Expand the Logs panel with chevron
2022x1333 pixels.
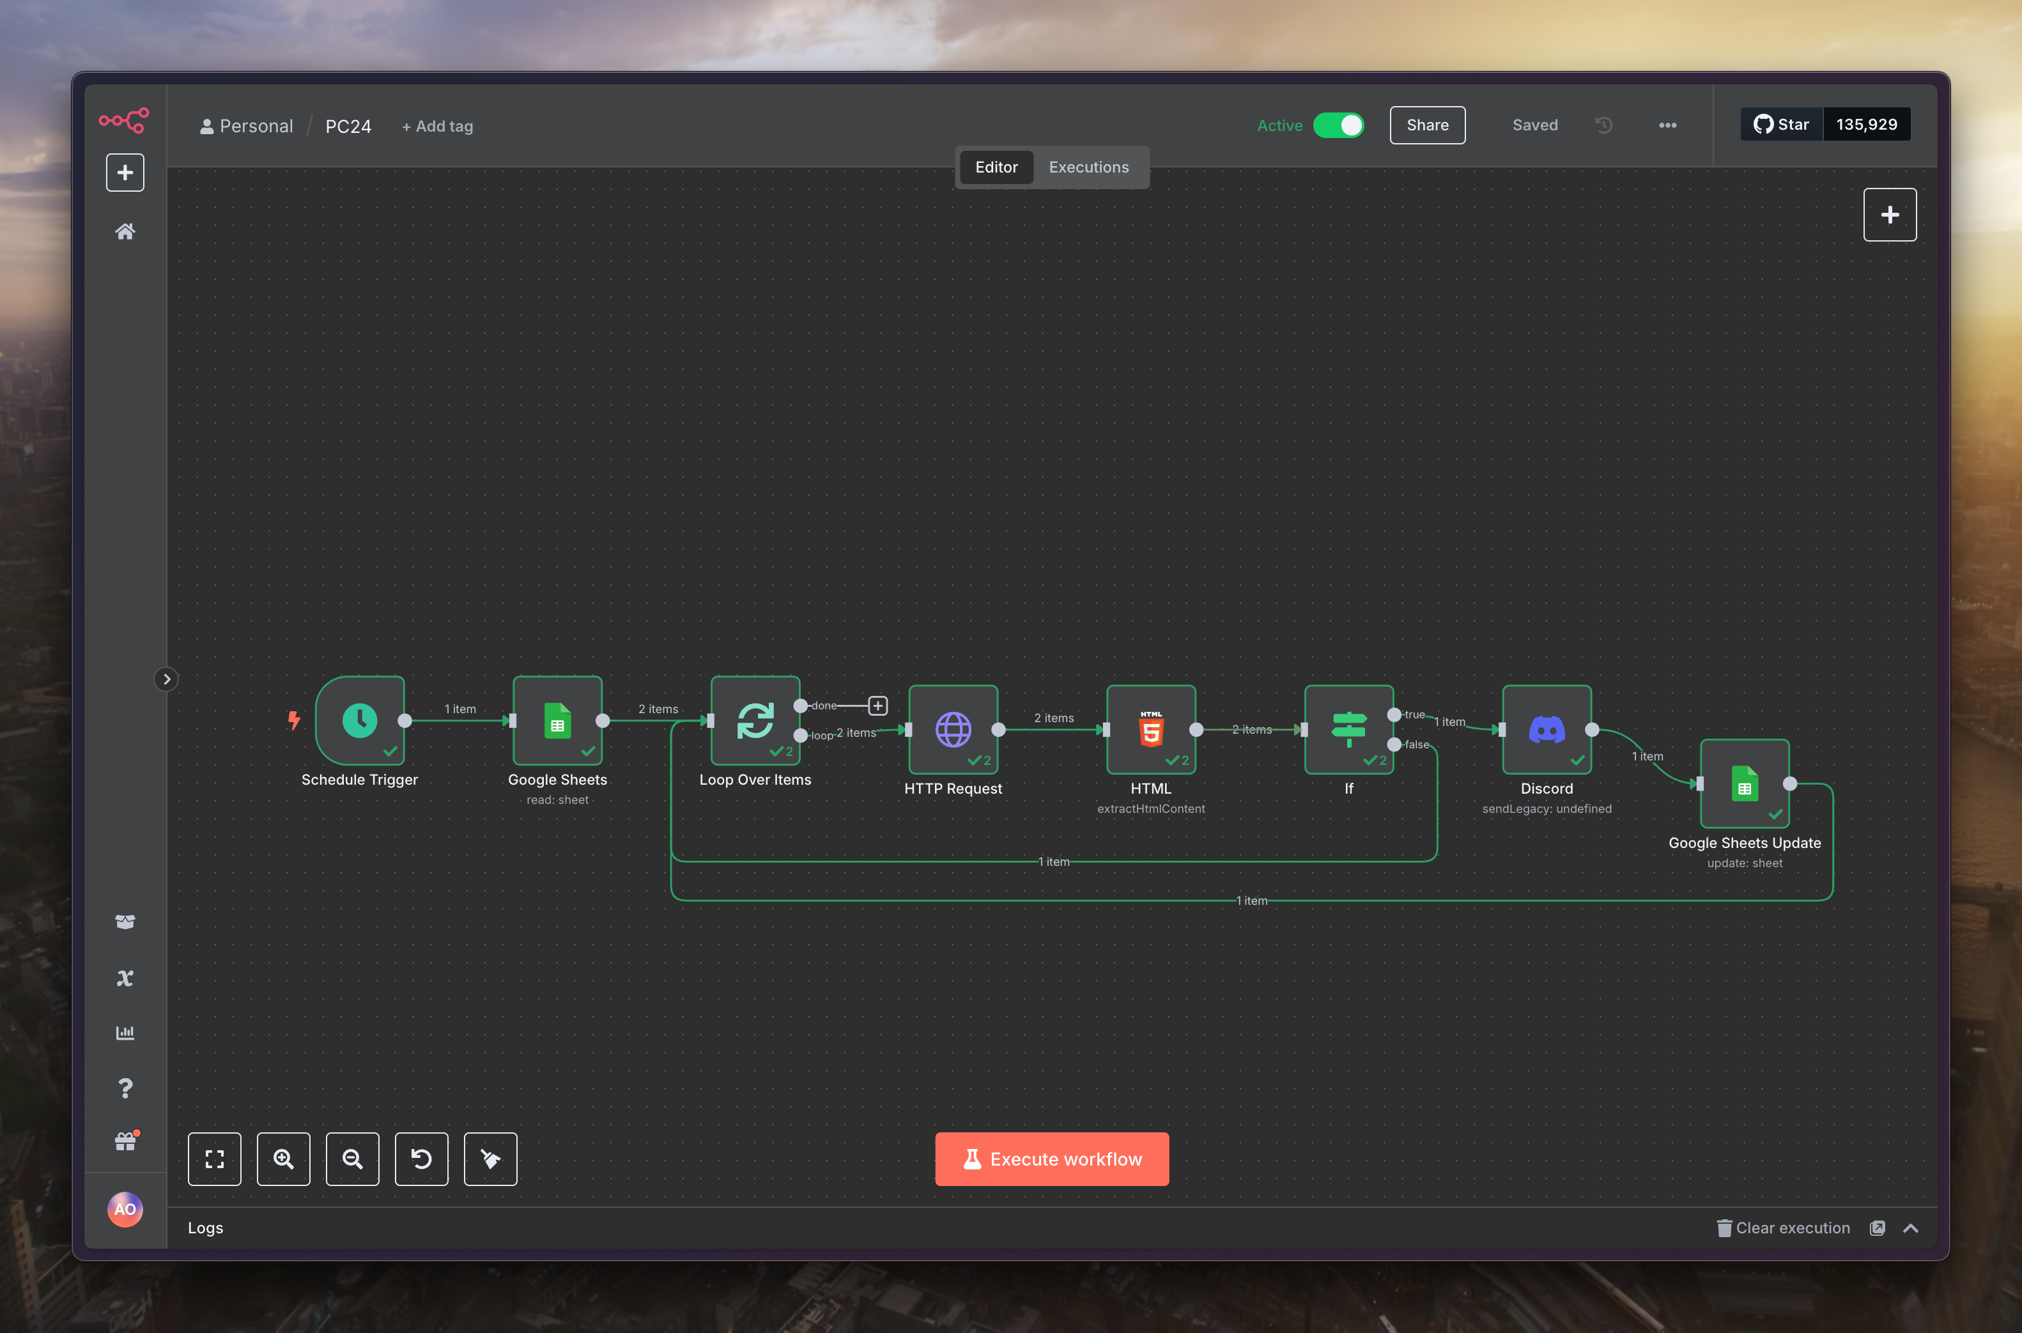point(1911,1228)
